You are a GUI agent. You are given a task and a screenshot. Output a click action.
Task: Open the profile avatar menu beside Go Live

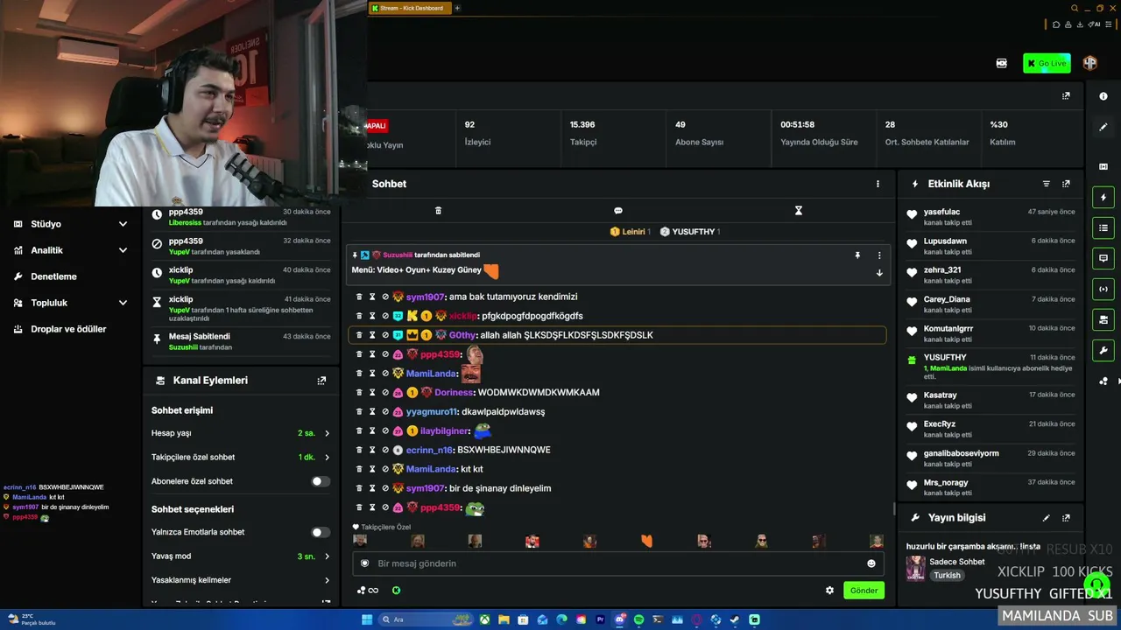pos(1090,63)
